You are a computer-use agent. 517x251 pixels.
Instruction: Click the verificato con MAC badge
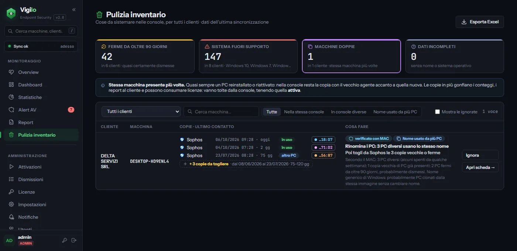pyautogui.click(x=369, y=139)
